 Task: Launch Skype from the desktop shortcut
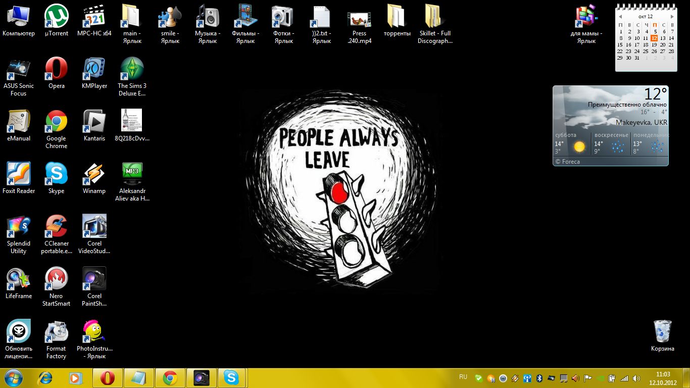pos(57,178)
